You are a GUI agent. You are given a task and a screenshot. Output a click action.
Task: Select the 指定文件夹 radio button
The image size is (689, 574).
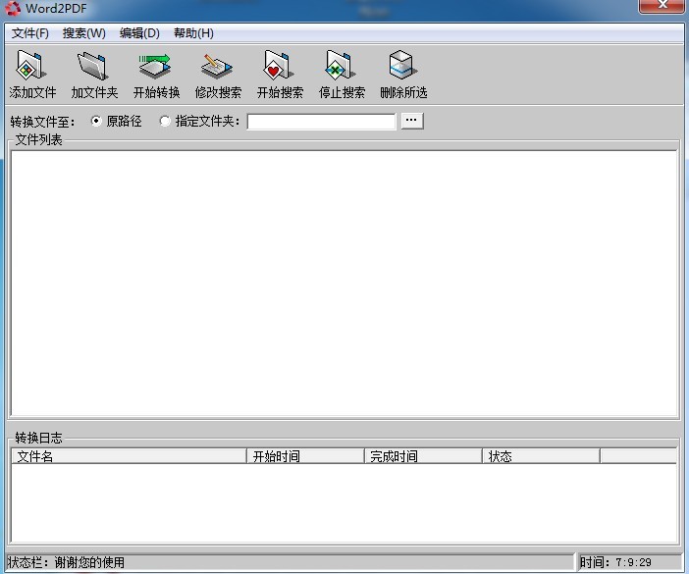click(x=165, y=122)
